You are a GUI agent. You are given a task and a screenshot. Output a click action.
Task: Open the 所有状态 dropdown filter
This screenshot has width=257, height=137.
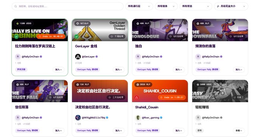[196, 6]
